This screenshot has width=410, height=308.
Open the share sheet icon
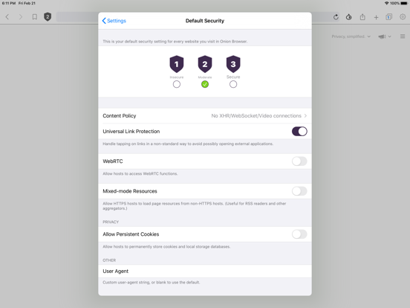[362, 17]
